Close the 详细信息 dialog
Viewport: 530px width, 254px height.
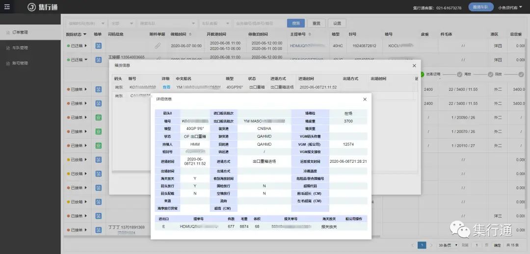pyautogui.click(x=365, y=100)
